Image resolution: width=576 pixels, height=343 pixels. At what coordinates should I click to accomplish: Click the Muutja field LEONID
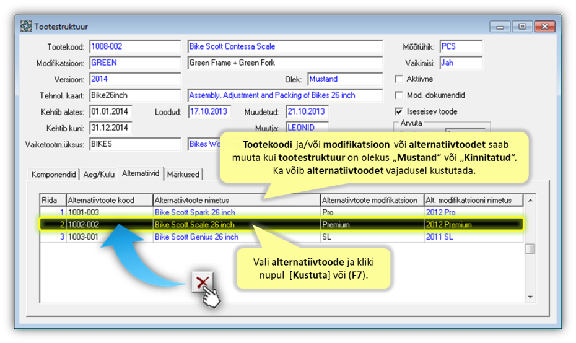click(x=307, y=127)
